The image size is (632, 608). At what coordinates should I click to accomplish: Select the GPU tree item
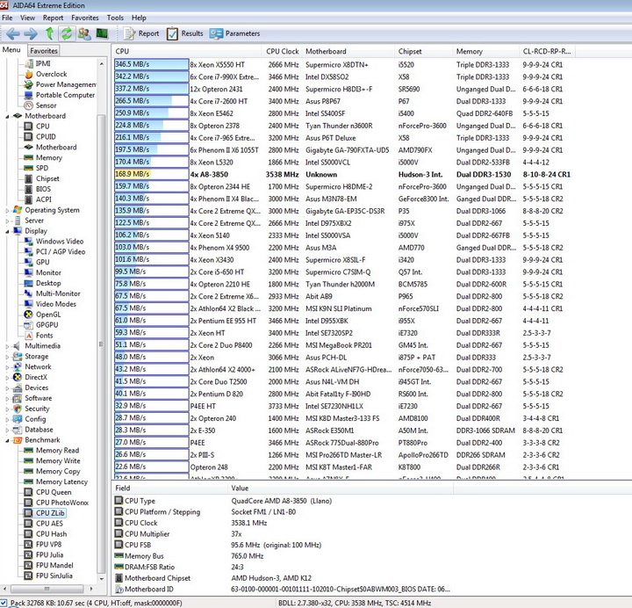[37, 262]
